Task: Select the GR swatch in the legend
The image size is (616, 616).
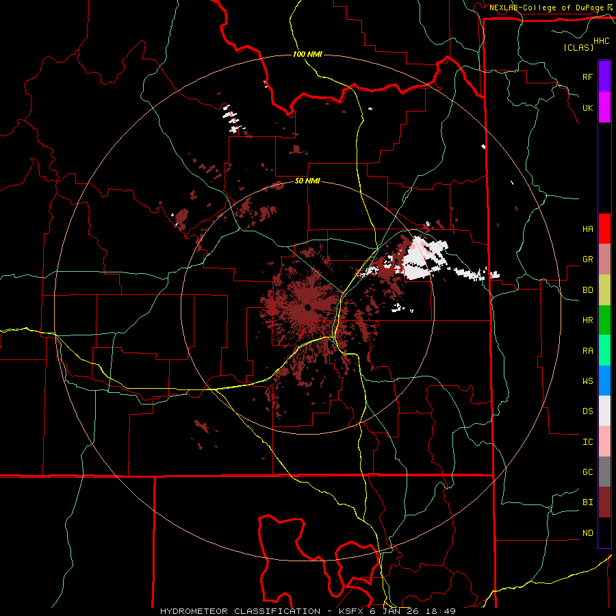Action: pos(604,259)
